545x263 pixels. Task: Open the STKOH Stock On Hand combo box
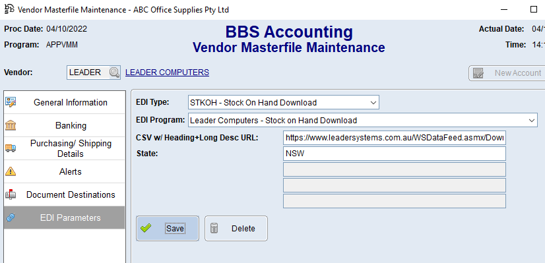point(283,102)
